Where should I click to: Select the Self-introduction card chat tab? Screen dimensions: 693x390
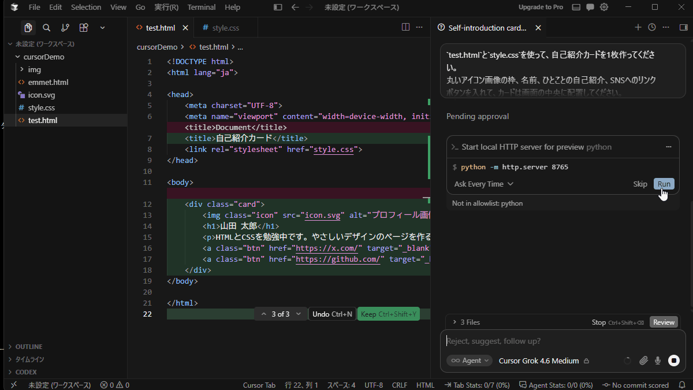pos(487,28)
